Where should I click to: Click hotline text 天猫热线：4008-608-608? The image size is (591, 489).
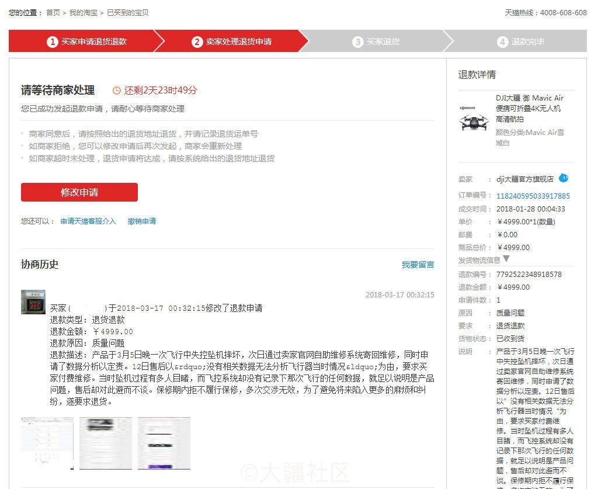point(546,13)
